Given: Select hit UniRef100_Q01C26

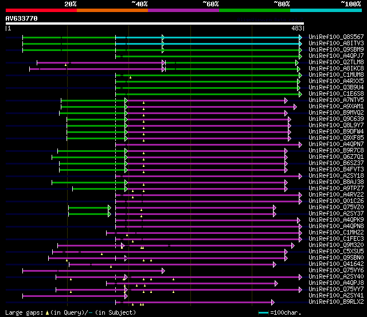Looking at the screenshot, I should tap(336, 201).
